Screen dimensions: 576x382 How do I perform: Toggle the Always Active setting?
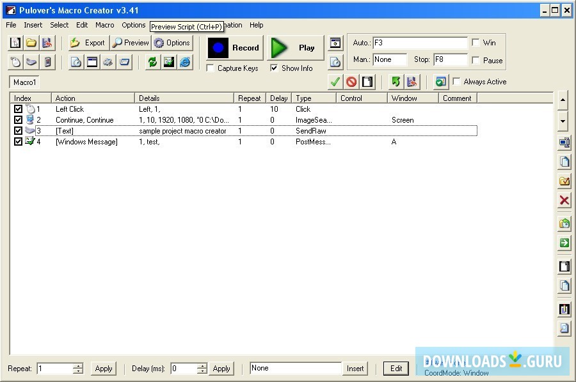pyautogui.click(x=456, y=82)
